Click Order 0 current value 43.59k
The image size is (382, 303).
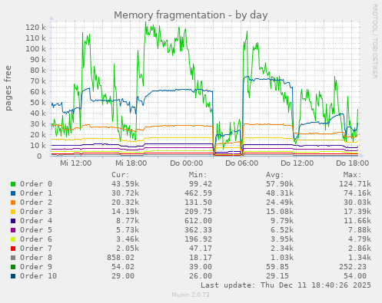125,184
